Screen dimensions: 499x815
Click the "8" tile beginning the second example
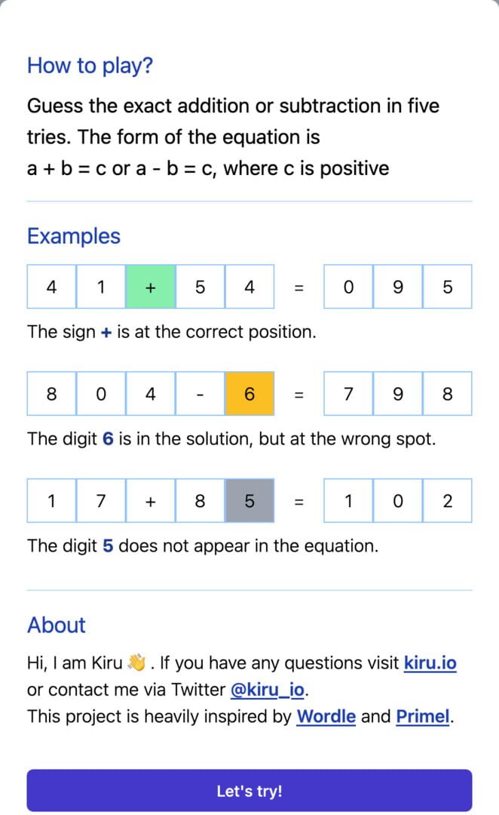coord(51,394)
